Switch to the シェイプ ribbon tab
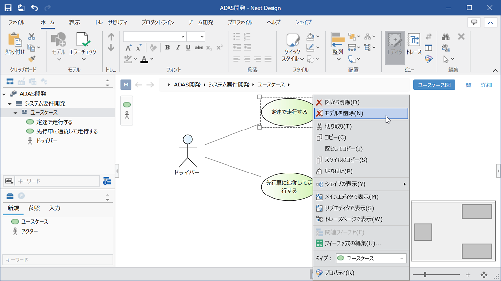Screen dimensions: 501x281 (303, 22)
